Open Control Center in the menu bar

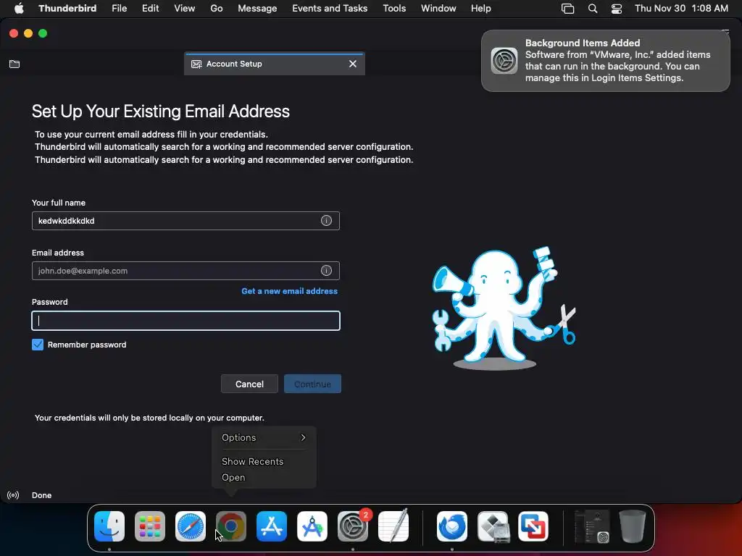click(617, 9)
